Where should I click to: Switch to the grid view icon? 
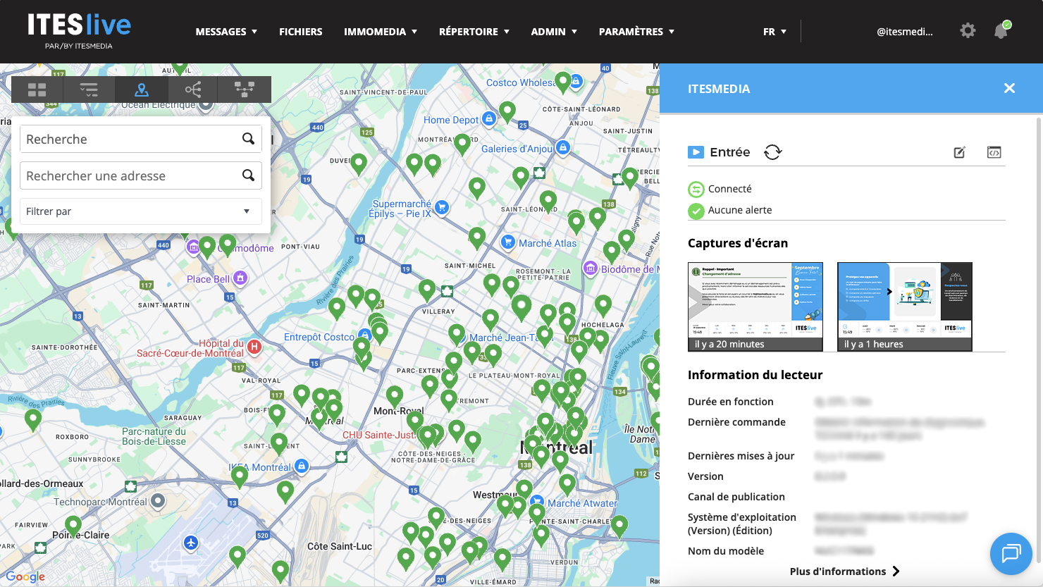37,89
